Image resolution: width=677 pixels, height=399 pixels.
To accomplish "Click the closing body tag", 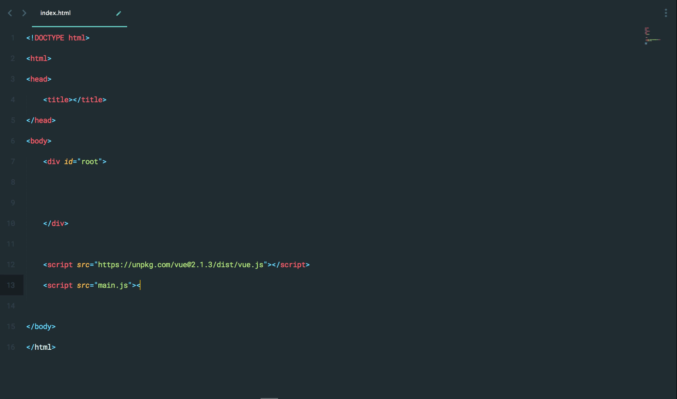I will pos(41,327).
